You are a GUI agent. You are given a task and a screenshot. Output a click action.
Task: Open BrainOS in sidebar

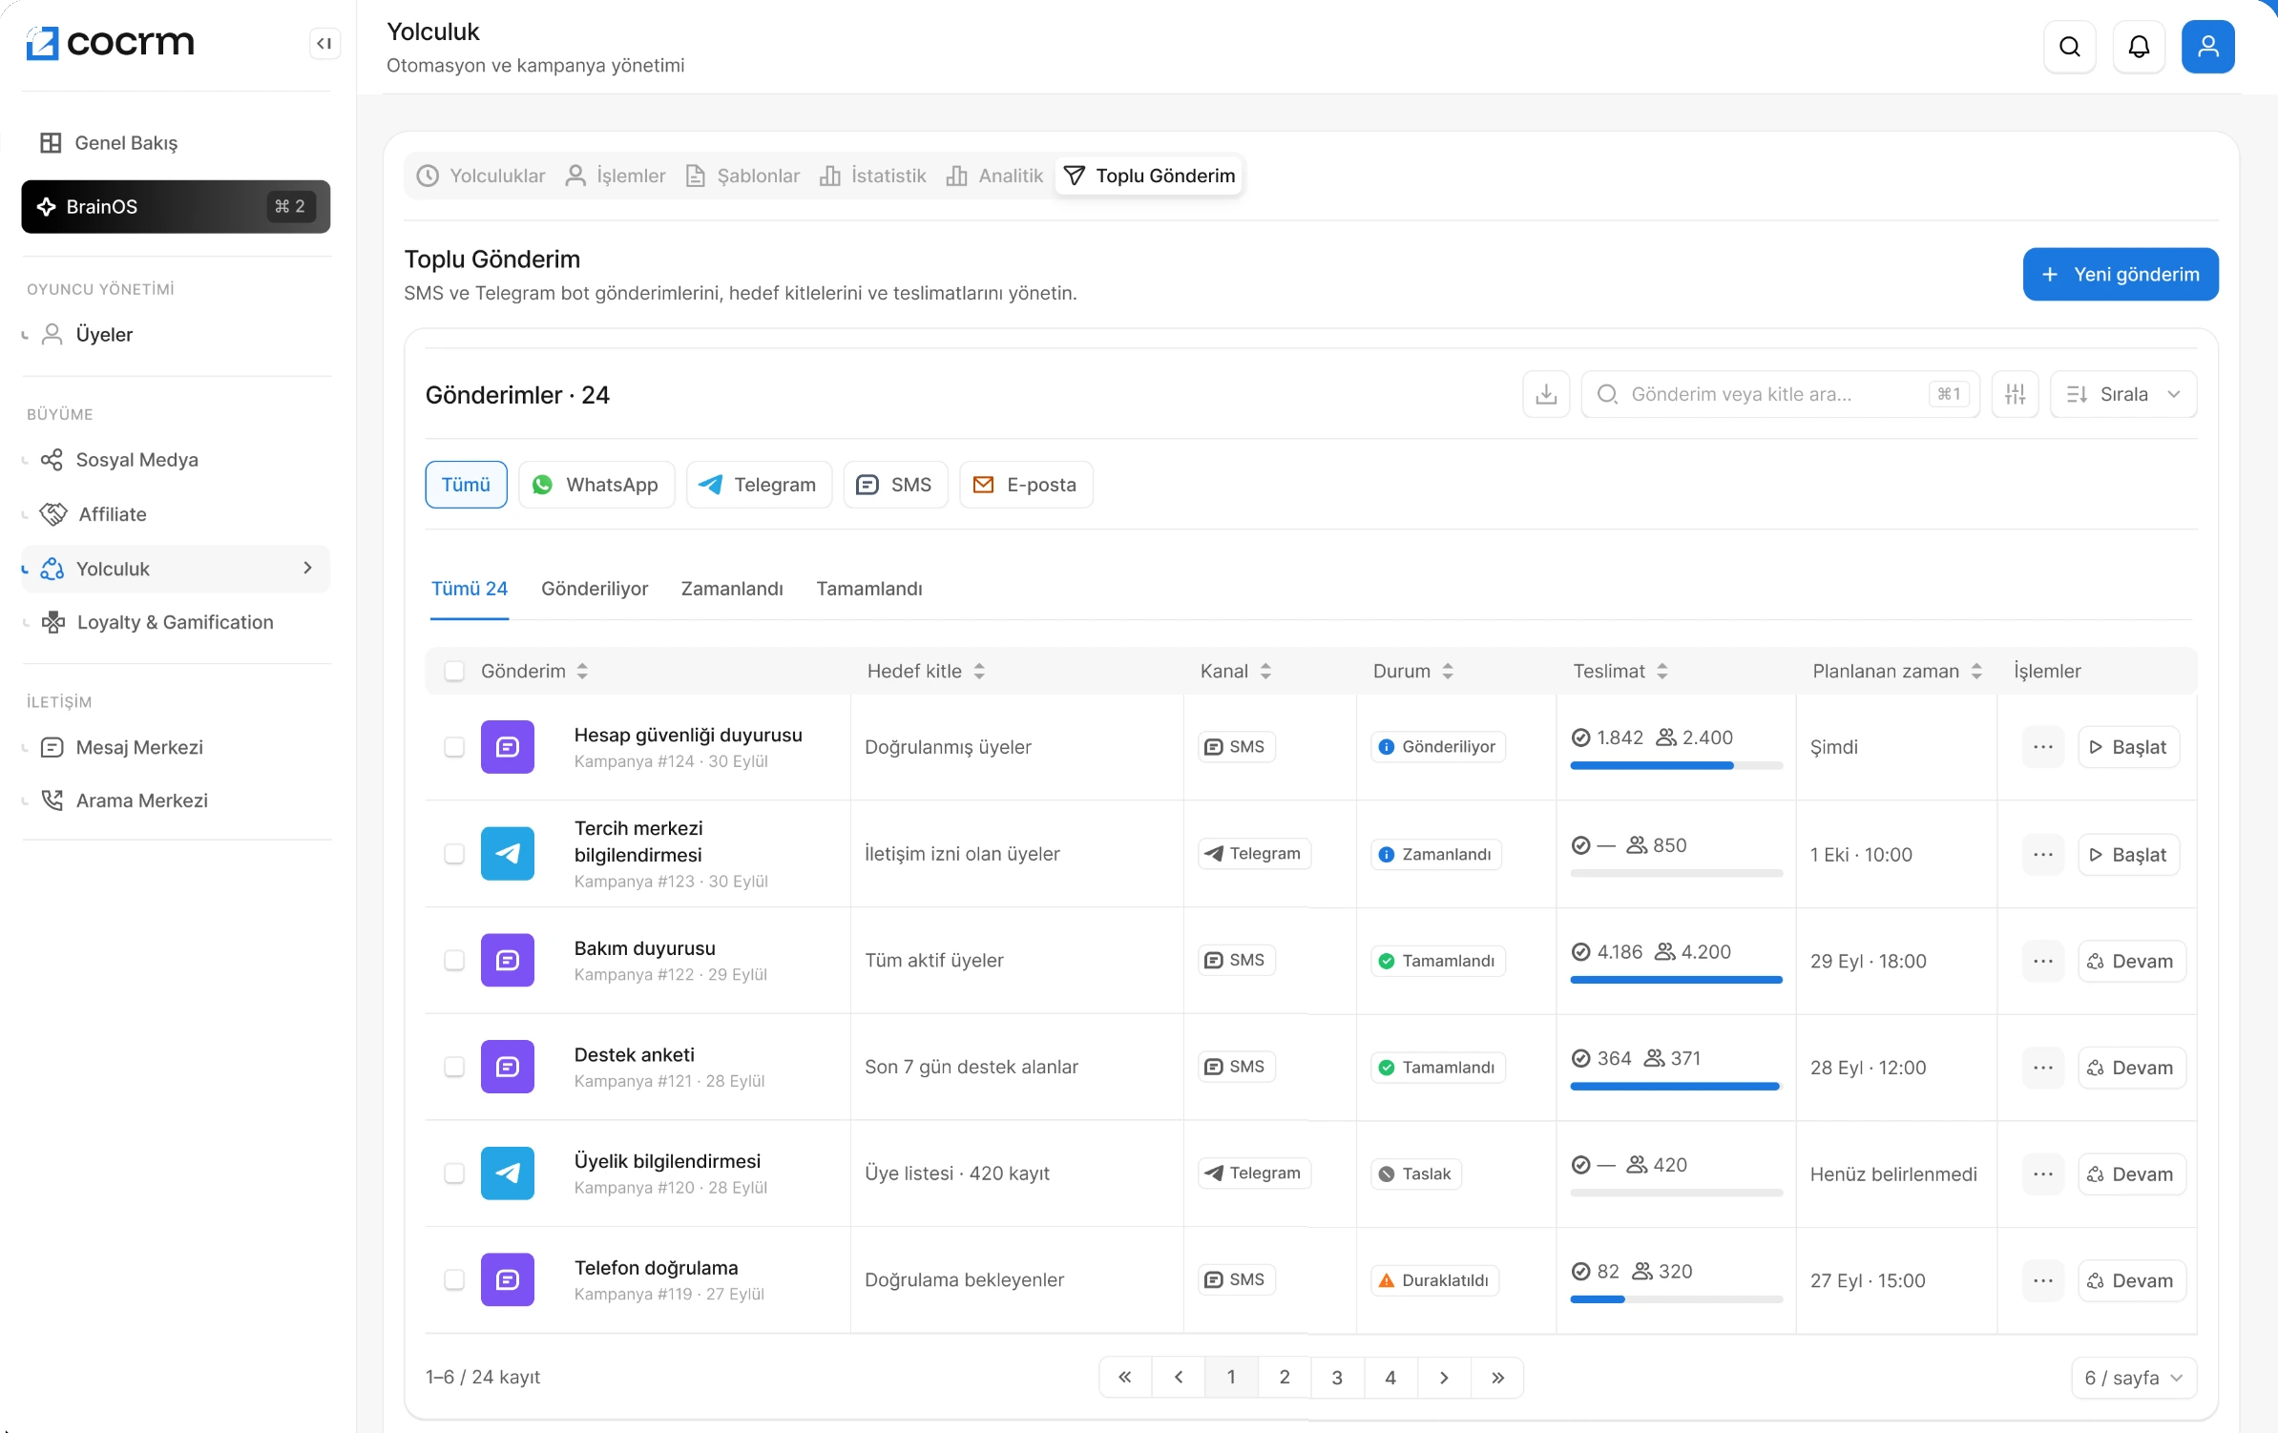(176, 207)
